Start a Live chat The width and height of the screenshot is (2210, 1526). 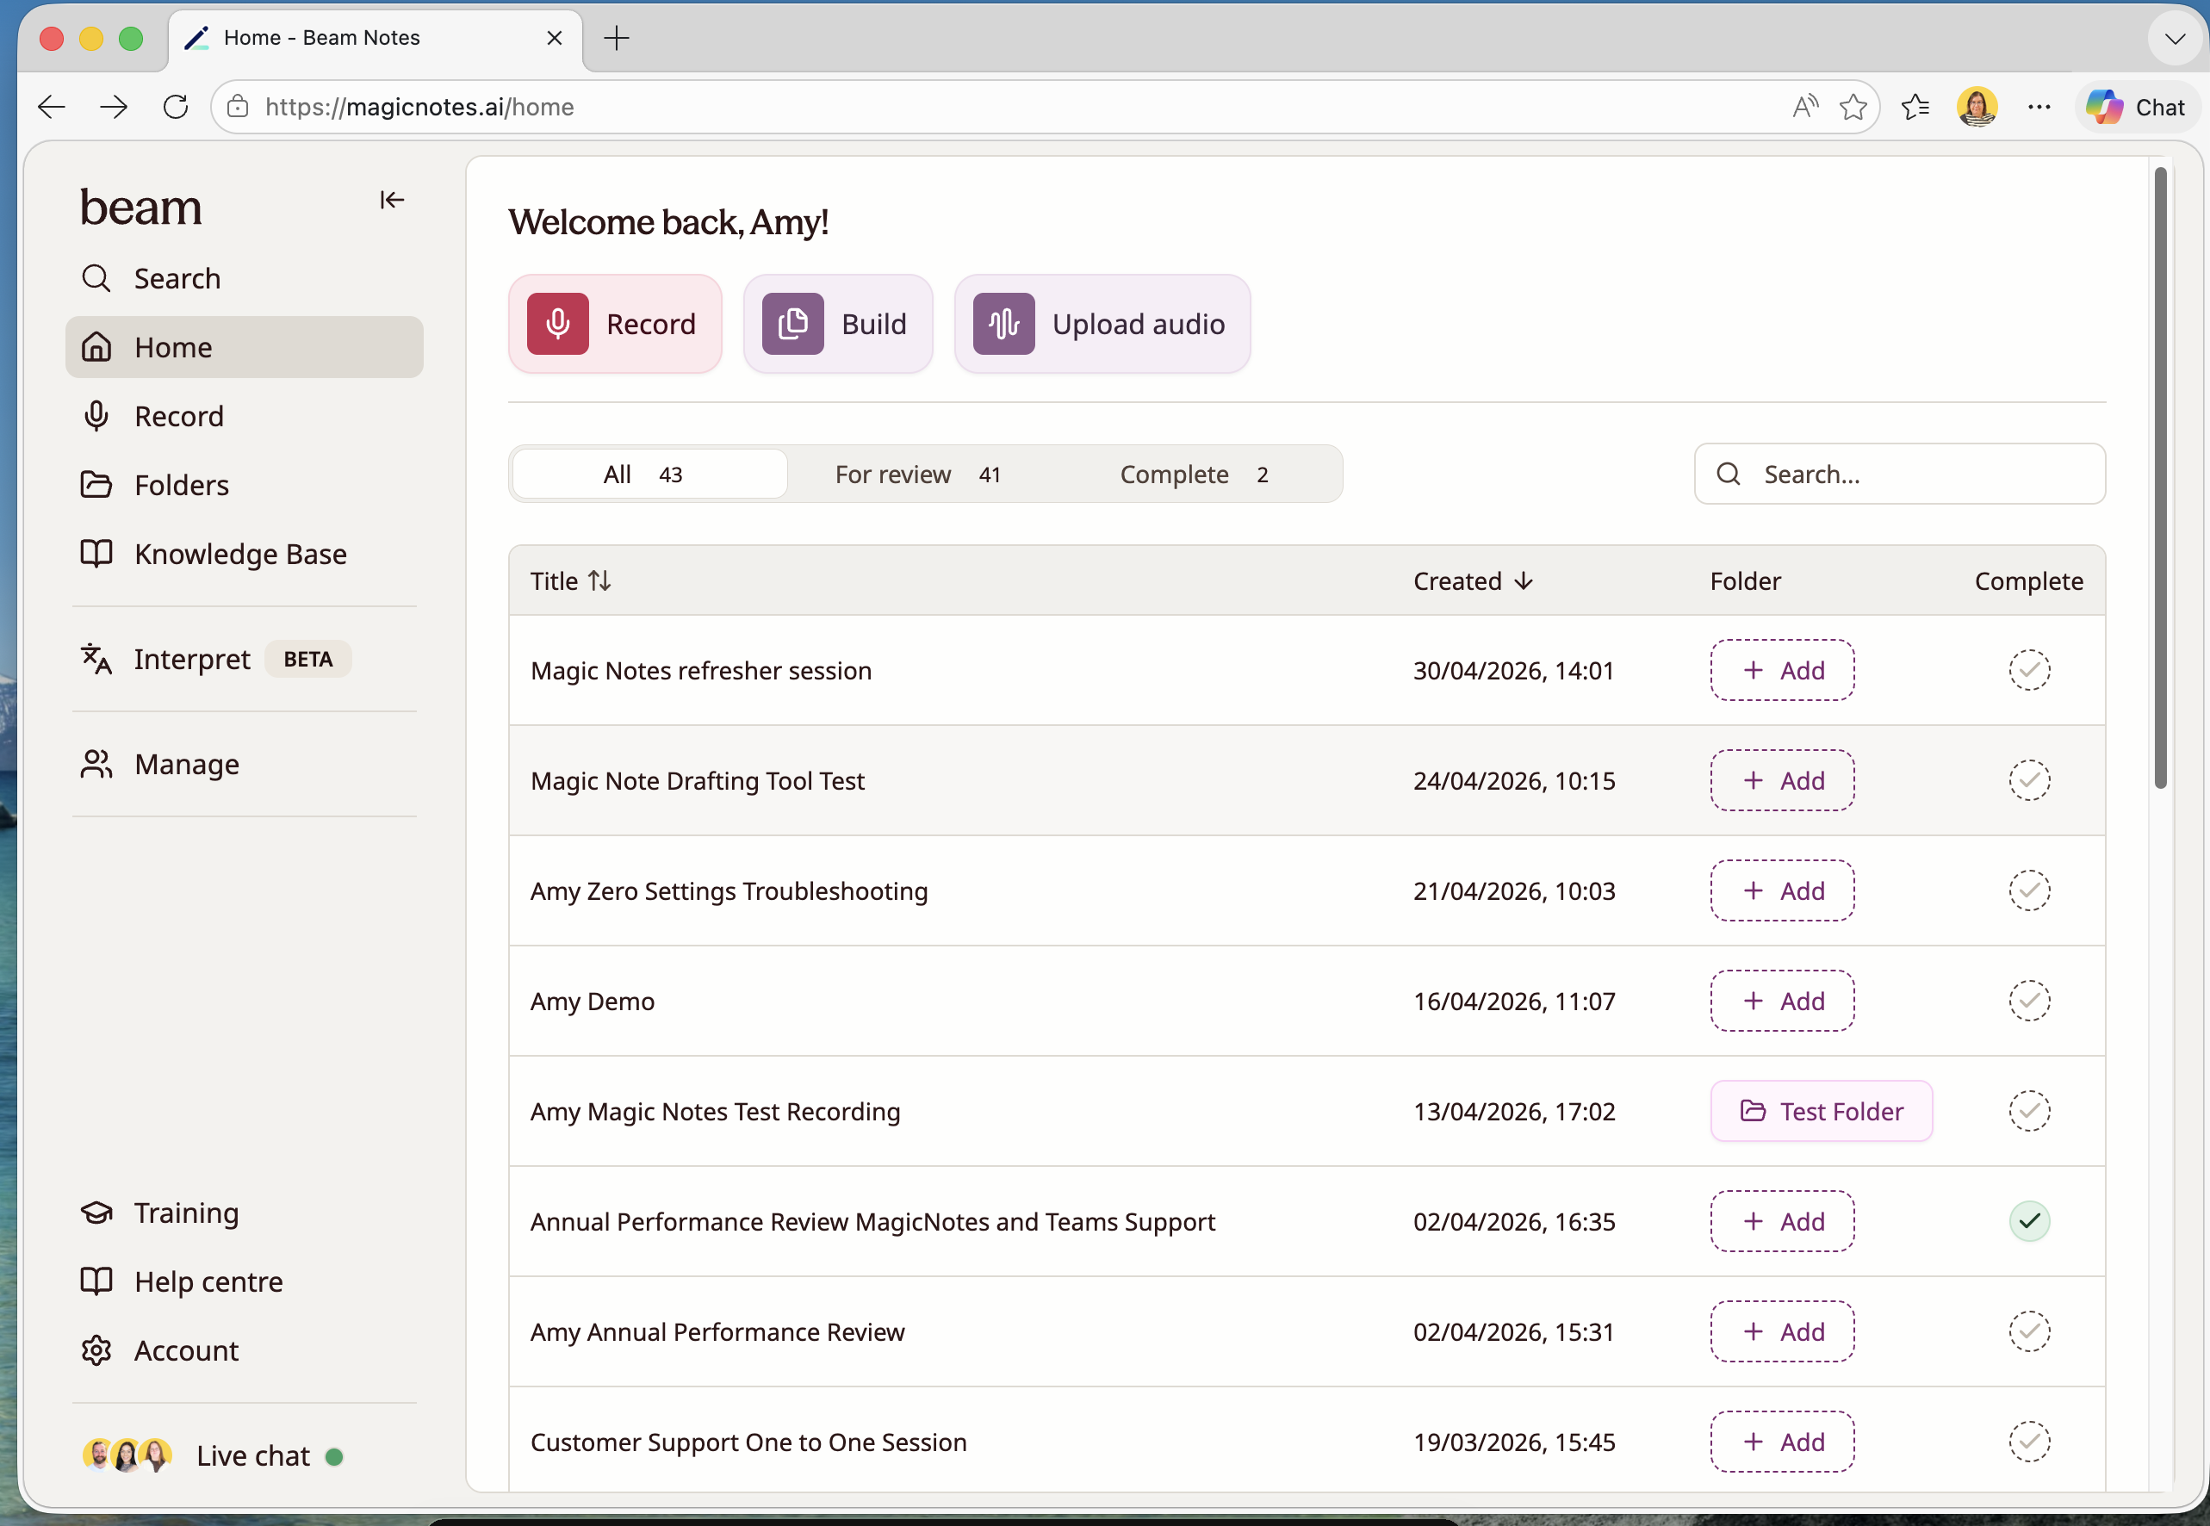(x=214, y=1455)
